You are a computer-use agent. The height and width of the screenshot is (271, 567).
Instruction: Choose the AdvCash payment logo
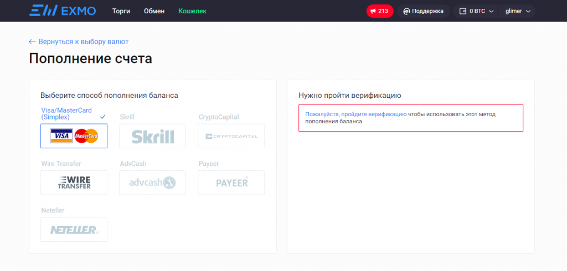(152, 183)
